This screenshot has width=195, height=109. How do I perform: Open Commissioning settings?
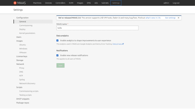click(26, 25)
